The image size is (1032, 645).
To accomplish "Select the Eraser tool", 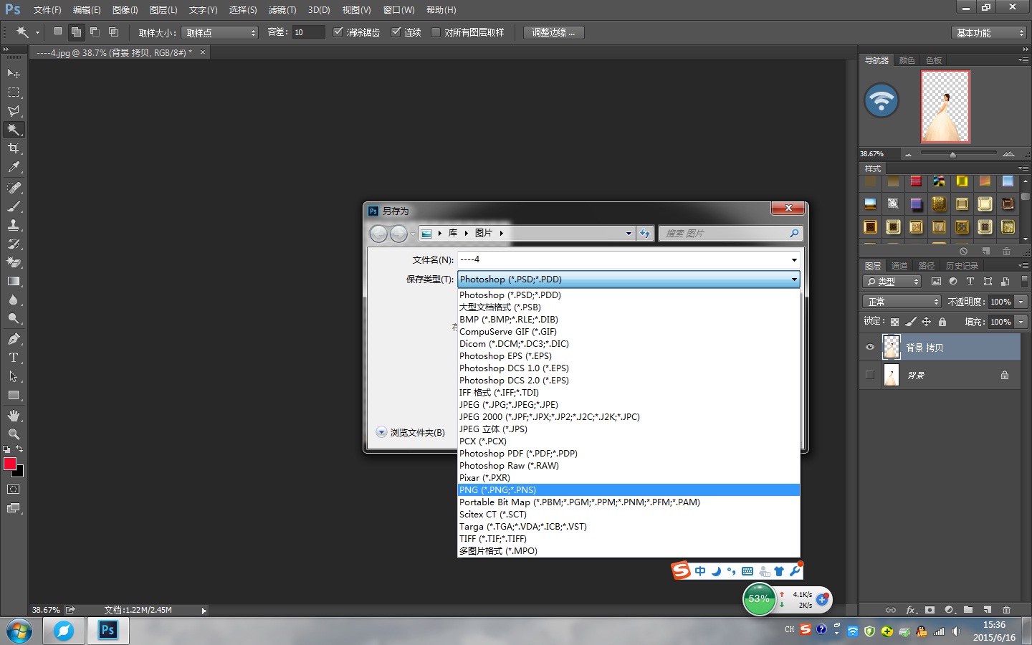I will click(x=13, y=262).
